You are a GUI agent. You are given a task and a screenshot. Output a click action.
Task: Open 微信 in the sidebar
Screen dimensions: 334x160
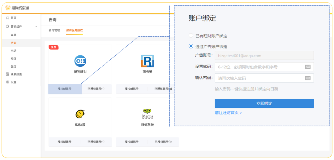[13, 66]
